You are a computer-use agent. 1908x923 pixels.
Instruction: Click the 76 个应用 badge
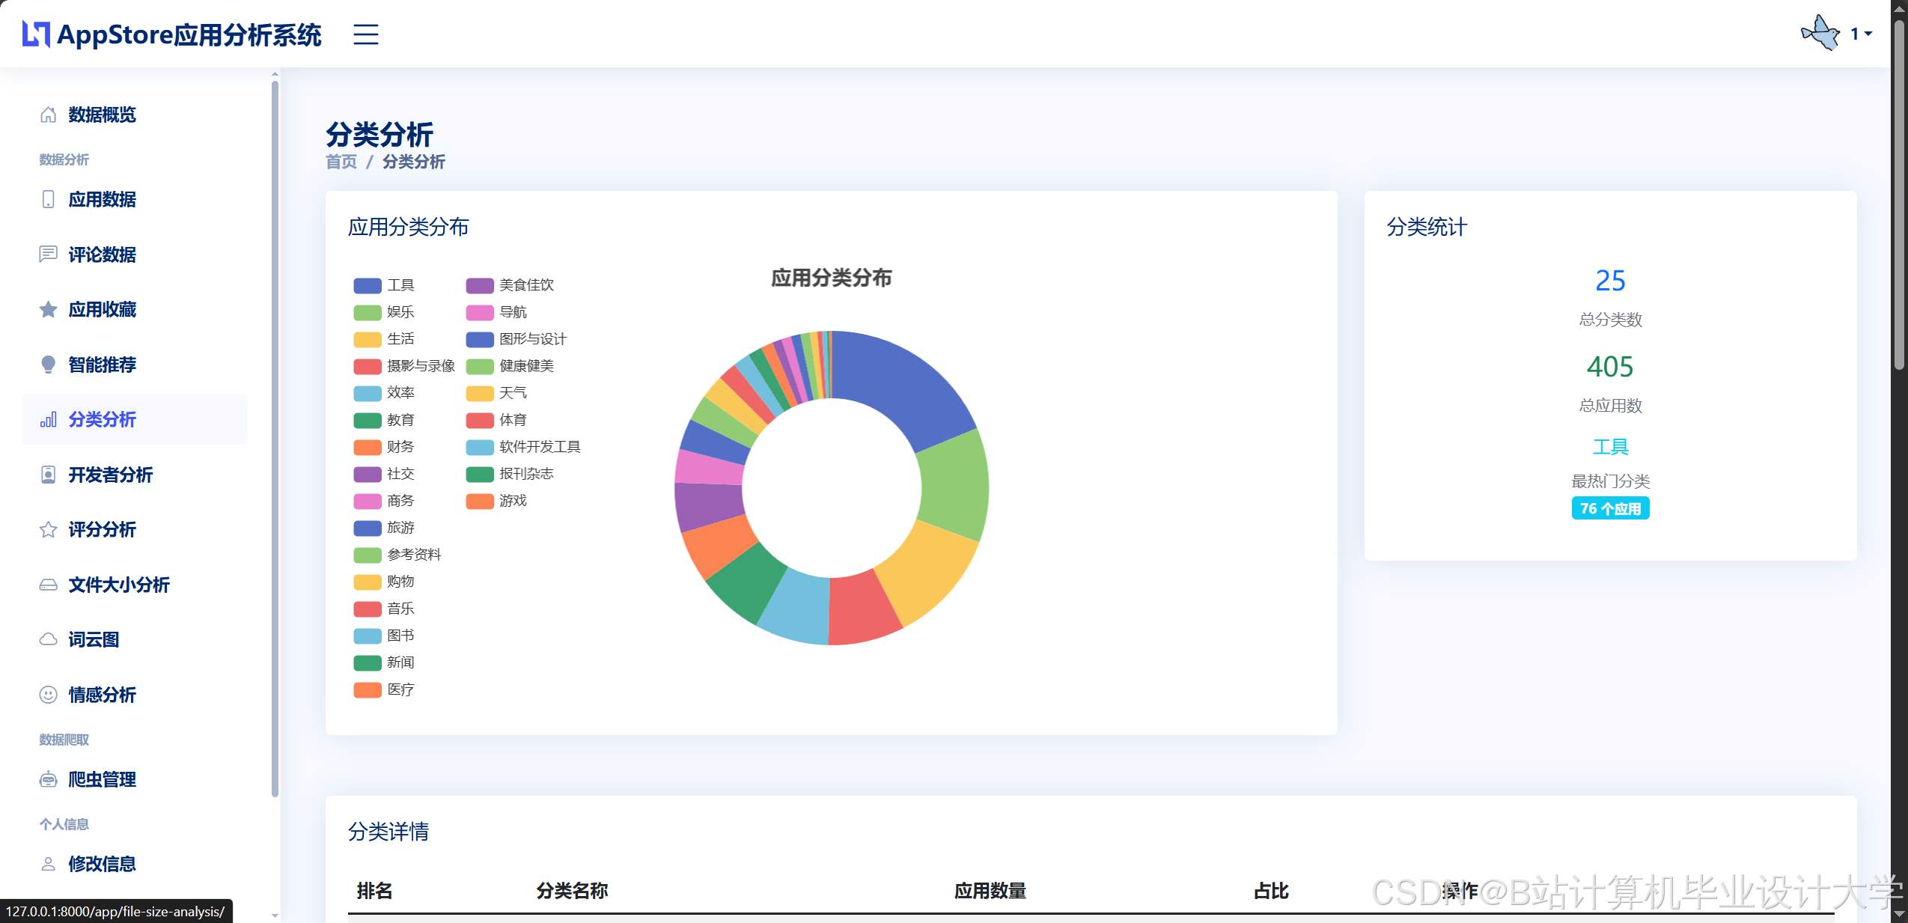1610,508
